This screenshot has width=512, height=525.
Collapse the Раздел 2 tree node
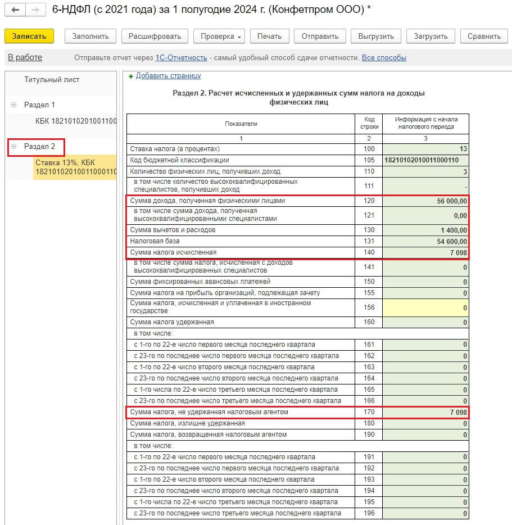(x=13, y=146)
